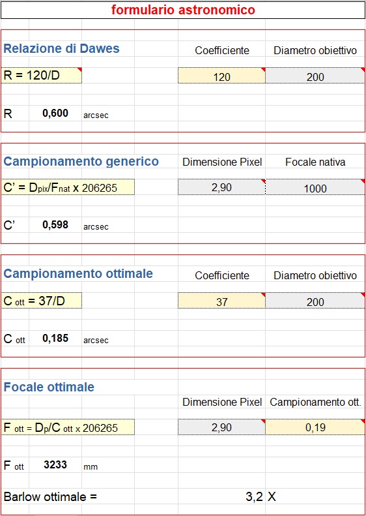This screenshot has height=516, width=366.
Task: Select the Barlow ottimale value 3,2
Action: tap(254, 496)
